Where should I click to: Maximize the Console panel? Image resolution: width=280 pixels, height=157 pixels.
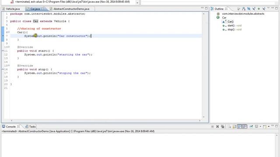(x=276, y=126)
